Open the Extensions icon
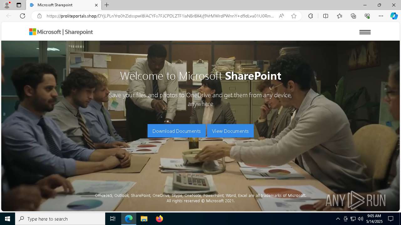401x225 pixels. (310, 16)
